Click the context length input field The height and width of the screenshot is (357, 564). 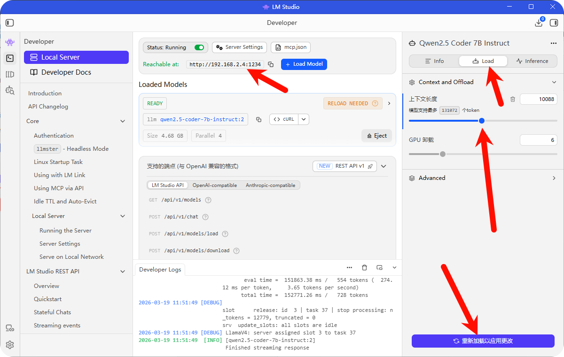click(538, 99)
